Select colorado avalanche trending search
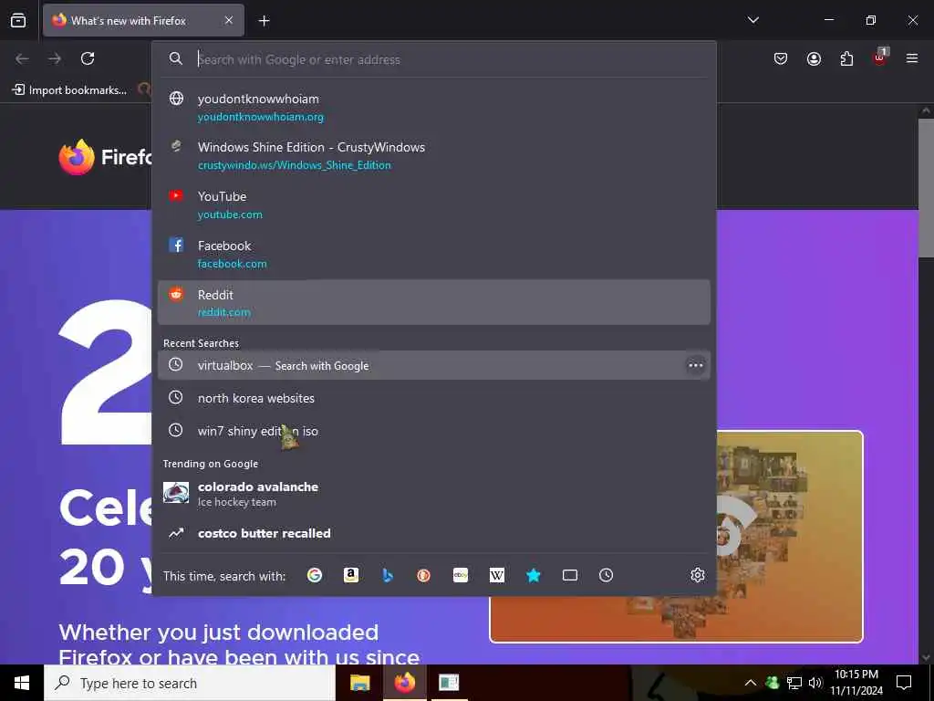 (x=433, y=494)
